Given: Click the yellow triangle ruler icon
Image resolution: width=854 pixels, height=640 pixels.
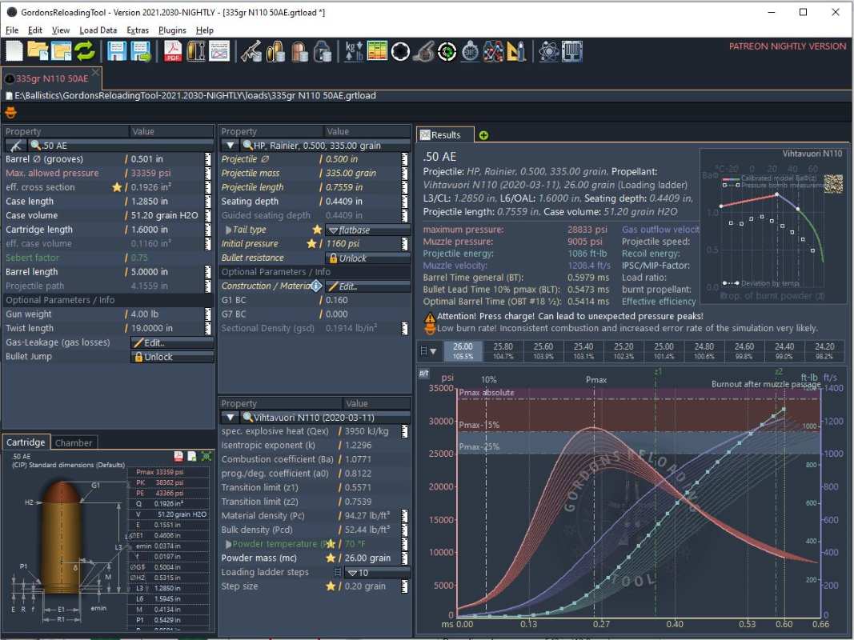Looking at the screenshot, I should click(x=516, y=52).
